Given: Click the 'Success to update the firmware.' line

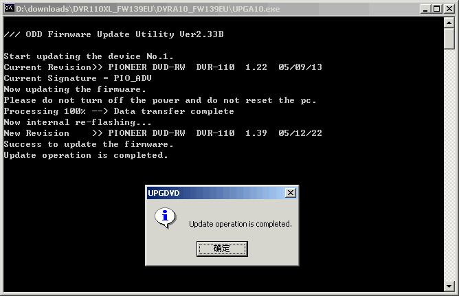Looking at the screenshot, I should coord(89,144).
